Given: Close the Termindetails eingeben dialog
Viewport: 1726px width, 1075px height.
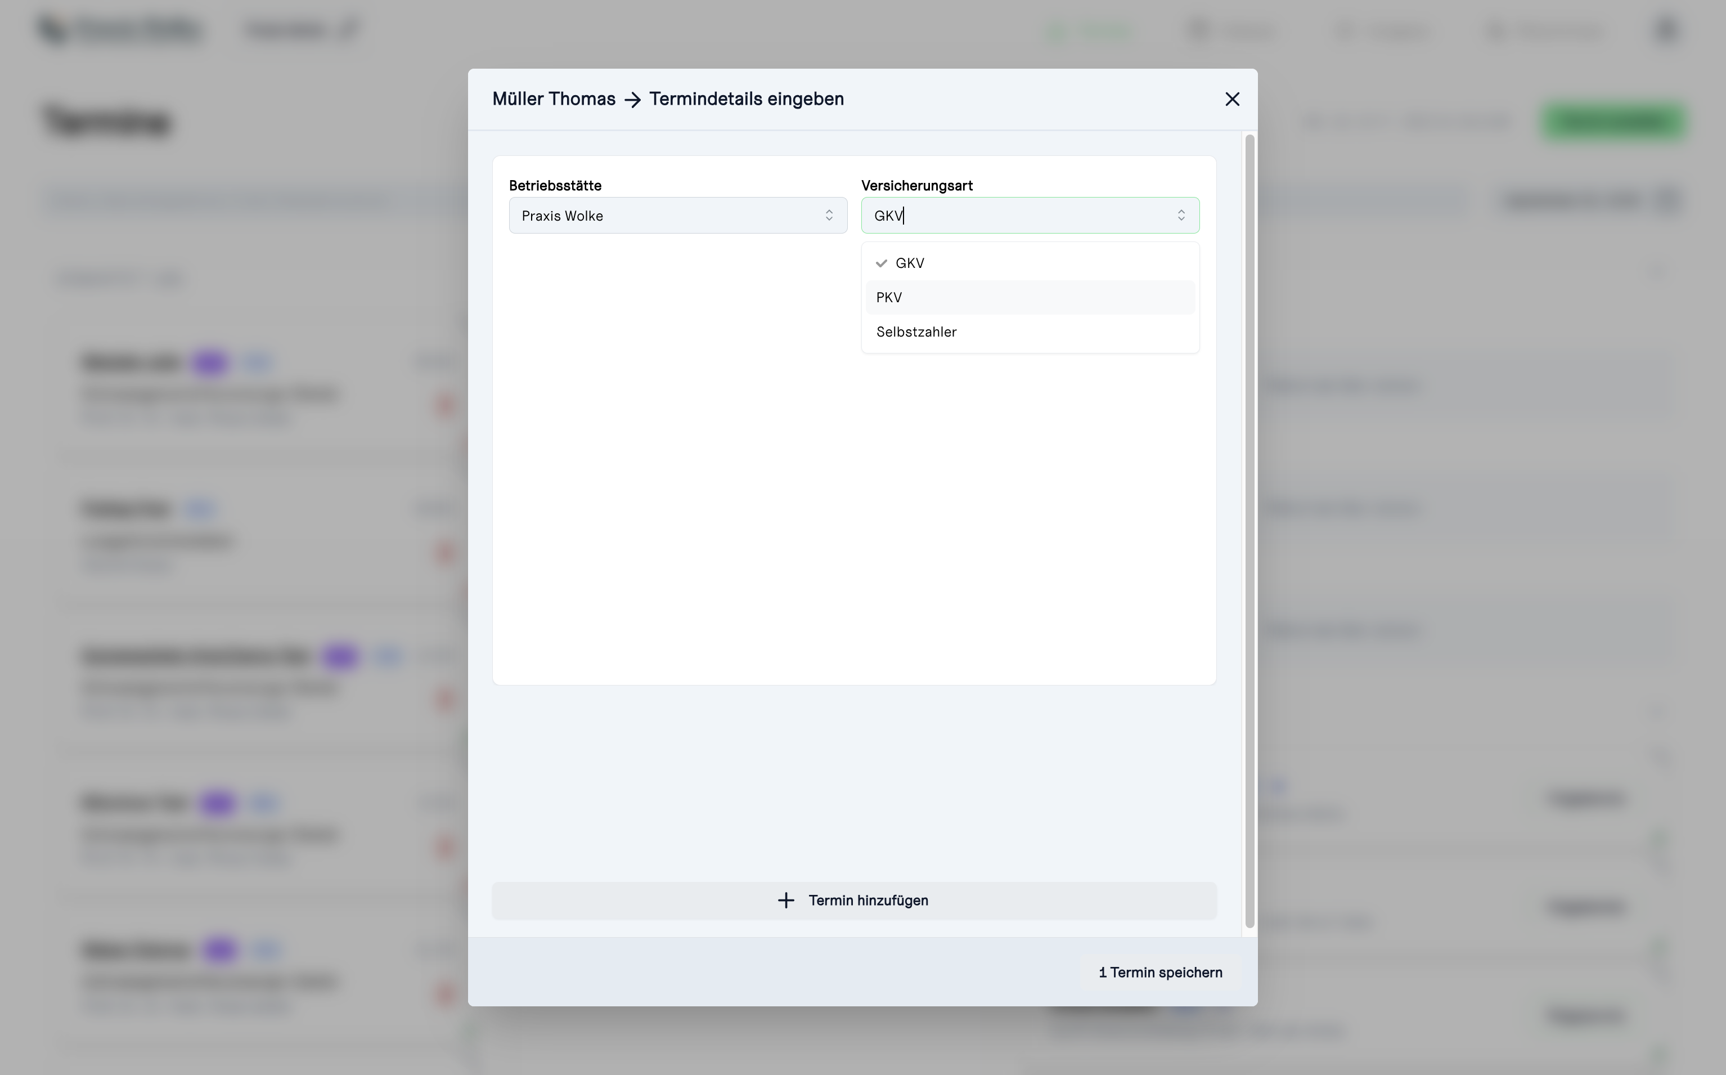Looking at the screenshot, I should point(1232,99).
